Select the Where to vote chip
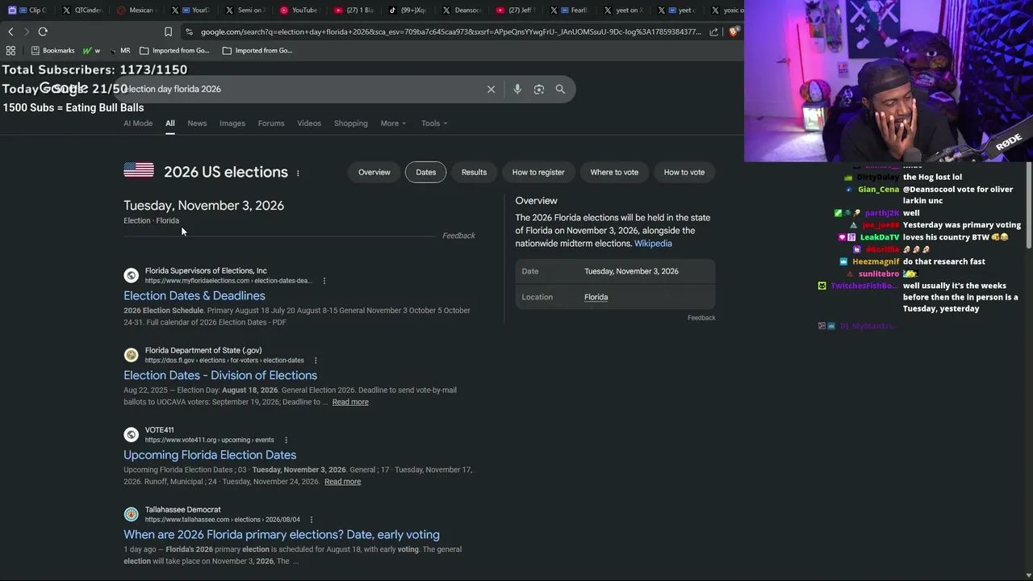 (x=614, y=172)
